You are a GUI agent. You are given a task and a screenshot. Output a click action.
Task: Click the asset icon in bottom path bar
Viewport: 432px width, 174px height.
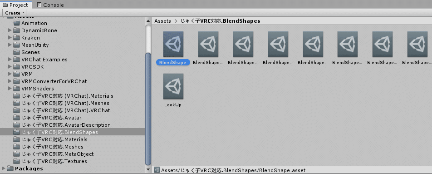157,170
